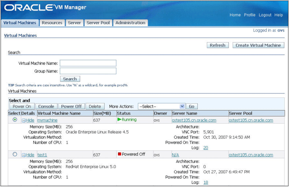The image size is (289, 188).
Task: Click the collapse icon in the test1 row
Action: (24, 155)
